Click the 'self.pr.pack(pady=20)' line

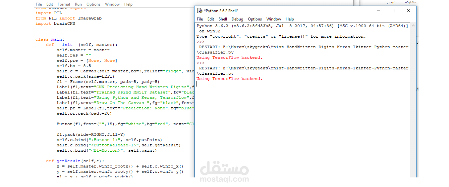pos(84,113)
